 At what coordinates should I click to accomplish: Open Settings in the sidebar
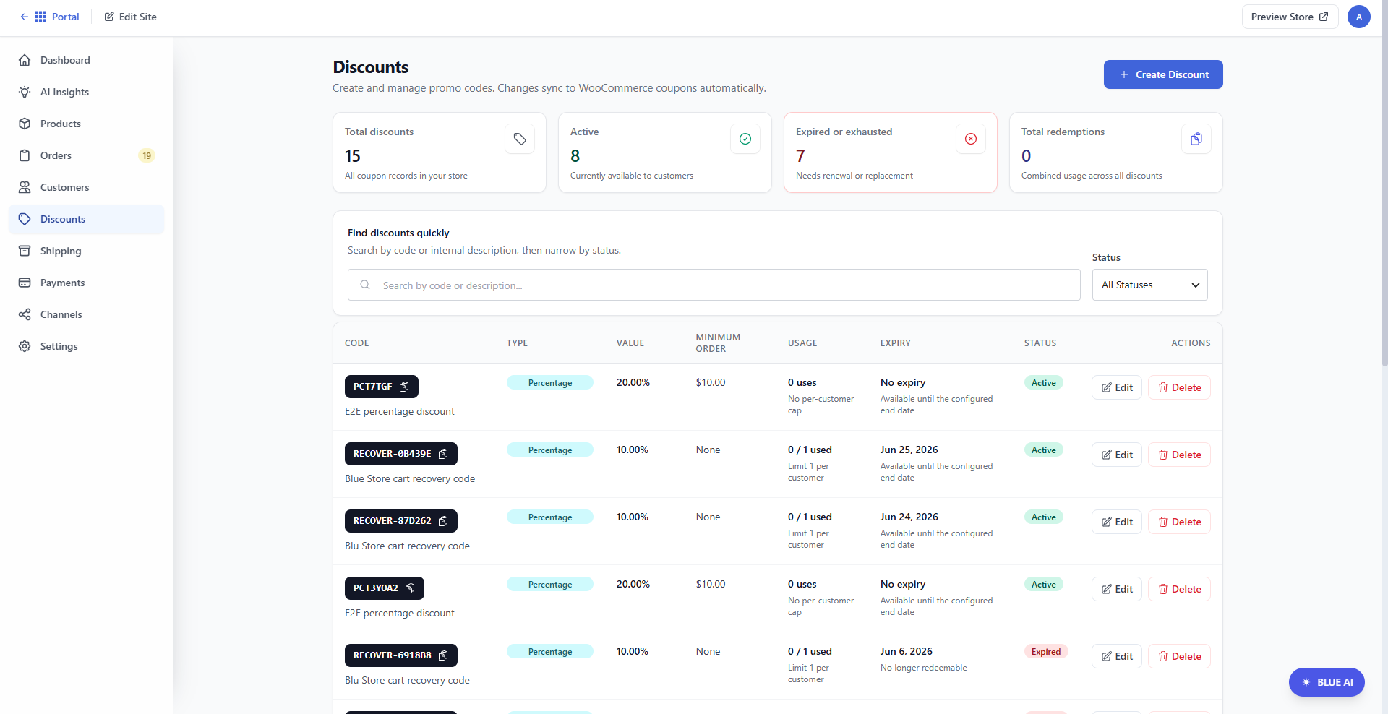pyautogui.click(x=87, y=346)
